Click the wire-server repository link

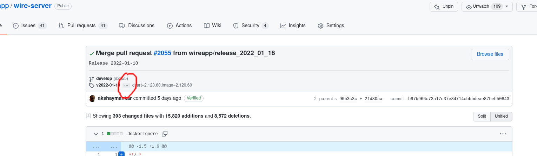(33, 6)
